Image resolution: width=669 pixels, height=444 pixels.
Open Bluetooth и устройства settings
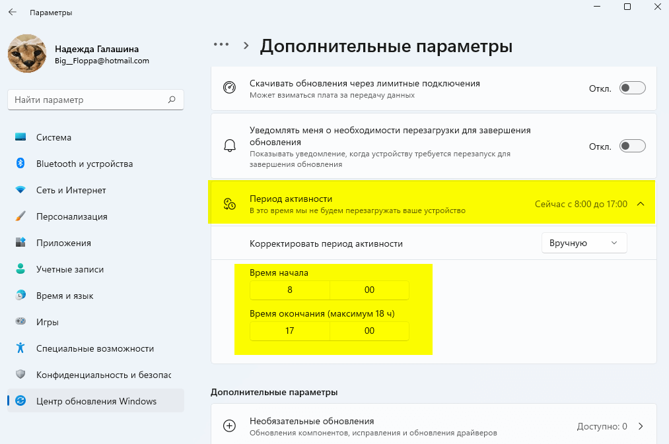(96, 164)
